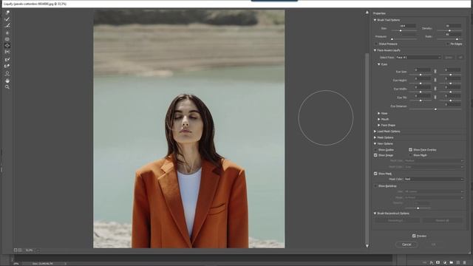Click the Cancel button

coord(406,245)
